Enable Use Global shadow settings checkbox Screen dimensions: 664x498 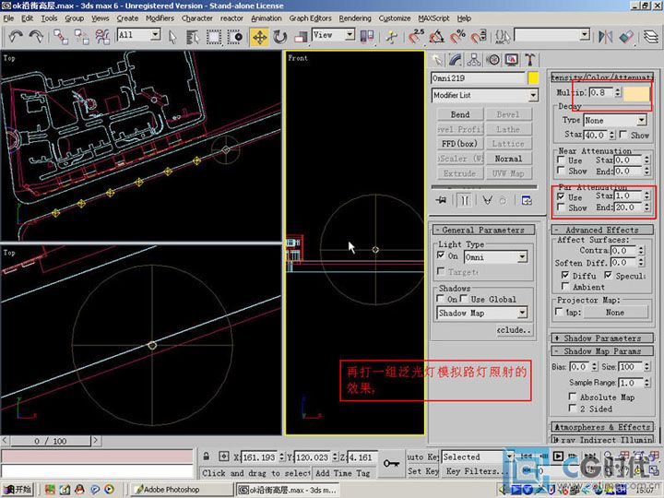tap(464, 299)
